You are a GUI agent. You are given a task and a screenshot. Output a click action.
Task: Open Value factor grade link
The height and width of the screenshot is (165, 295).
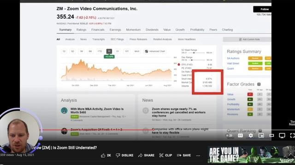(230, 94)
